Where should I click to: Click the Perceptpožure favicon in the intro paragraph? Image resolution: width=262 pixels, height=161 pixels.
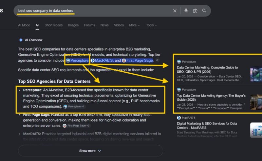[x=68, y=61]
